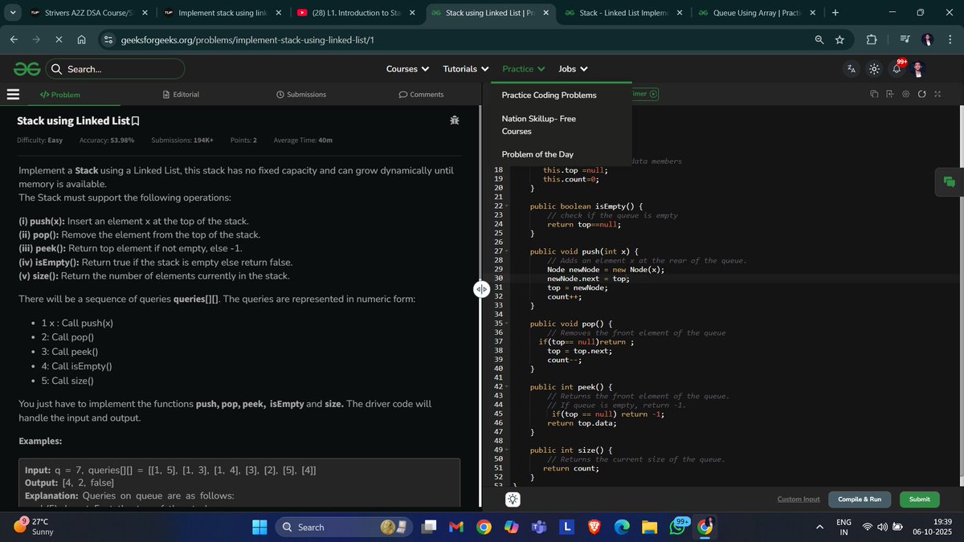
Task: Open the Custom Input link
Action: tap(799, 499)
